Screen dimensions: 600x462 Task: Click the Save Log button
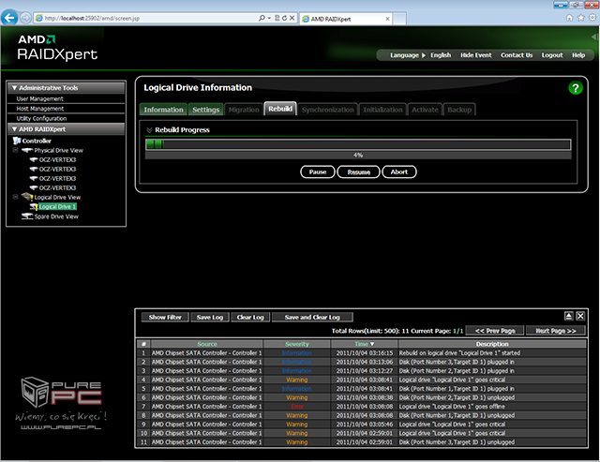click(x=210, y=317)
